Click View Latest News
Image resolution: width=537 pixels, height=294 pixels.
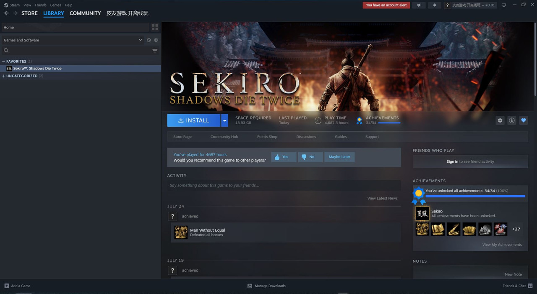pos(383,198)
